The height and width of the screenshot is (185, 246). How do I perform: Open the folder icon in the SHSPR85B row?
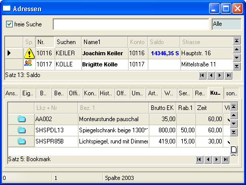[22, 141]
